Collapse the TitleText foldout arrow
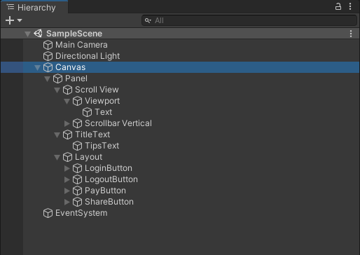Viewport: 360px width, 255px height. [x=57, y=135]
